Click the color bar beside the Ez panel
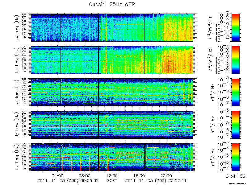The height and width of the screenshot is (185, 247). [x=236, y=60]
